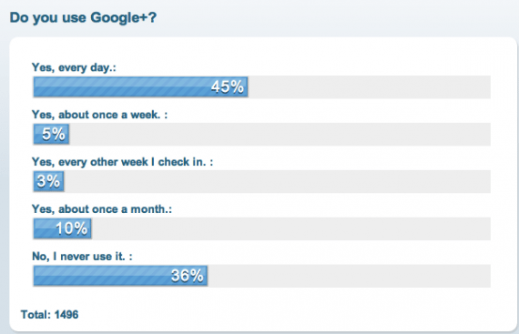Click the '36%' percentage text
Viewport: 519px width, 334px height.
point(187,276)
